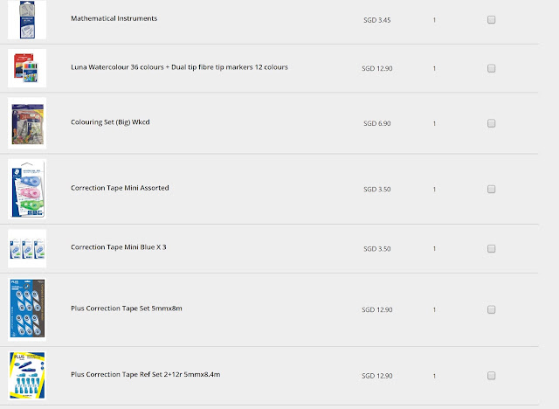This screenshot has height=409, width=559.
Task: Open Mathematical Instruments product thumbnail
Action: click(27, 19)
